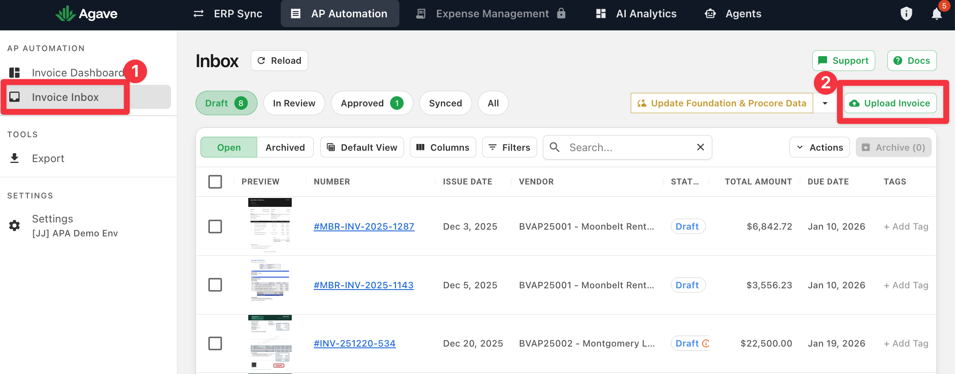Viewport: 955px width, 374px height.
Task: Select the In Review status tab
Action: [294, 103]
